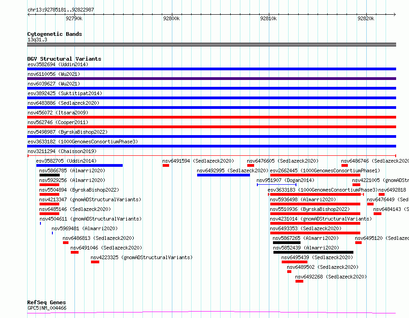Click the nsv5866785 (Almarri2020) label
Image resolution: width=409 pixels, height=318 pixels.
[72, 170]
